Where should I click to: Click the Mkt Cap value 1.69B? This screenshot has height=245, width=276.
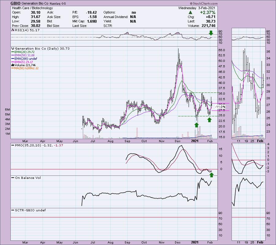[92, 21]
